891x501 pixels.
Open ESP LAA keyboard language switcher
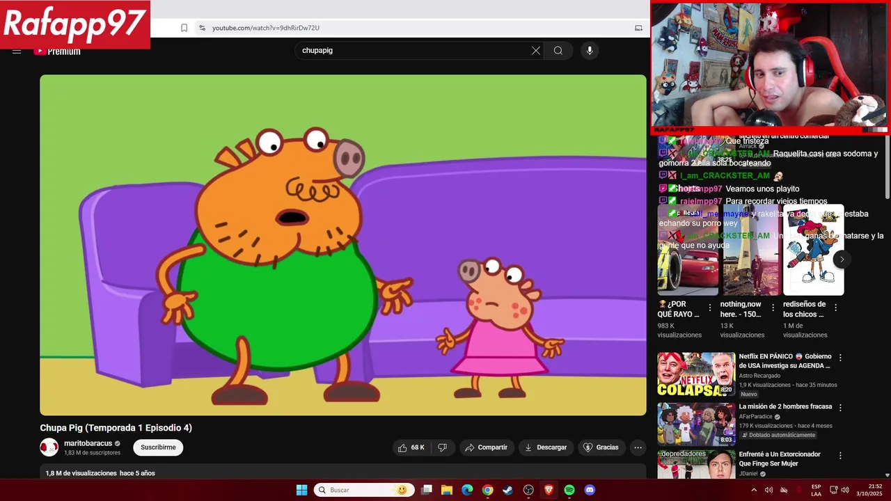(816, 490)
